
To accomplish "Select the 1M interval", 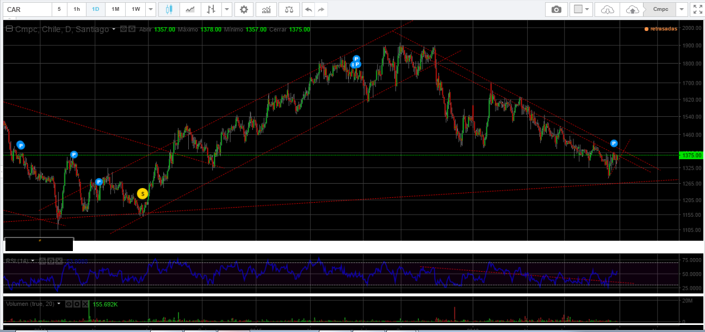I will pyautogui.click(x=115, y=9).
